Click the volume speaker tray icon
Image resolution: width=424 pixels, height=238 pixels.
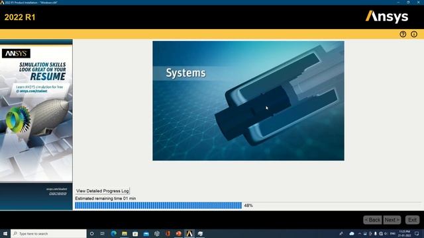point(386,233)
